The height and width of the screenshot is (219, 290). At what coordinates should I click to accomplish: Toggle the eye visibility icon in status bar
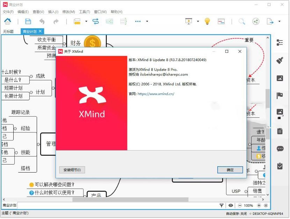coord(231,205)
